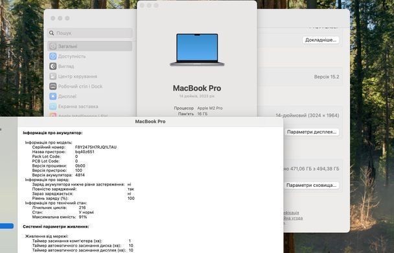Viewport: 394px width, 253px height.
Task: Open the Загальні settings icon
Action: 52,46
